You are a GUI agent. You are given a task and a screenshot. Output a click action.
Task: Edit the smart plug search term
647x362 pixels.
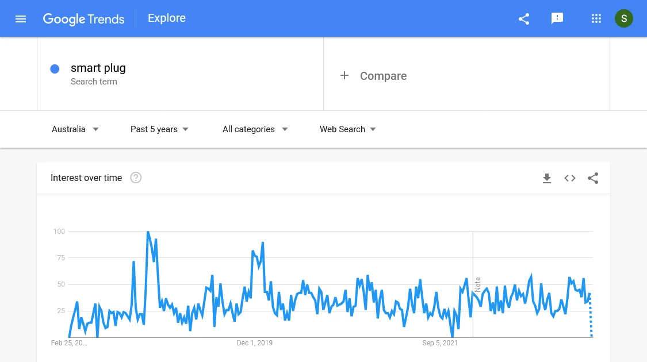98,68
